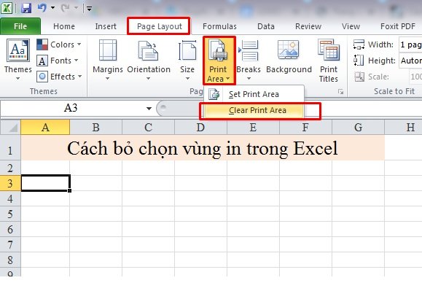The height and width of the screenshot is (283, 422).
Task: Open the Page Setup dialog launcher
Action: click(340, 92)
